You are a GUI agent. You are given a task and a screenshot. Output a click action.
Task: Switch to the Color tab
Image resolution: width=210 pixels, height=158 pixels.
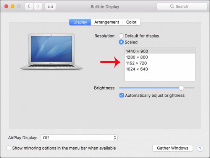click(131, 22)
